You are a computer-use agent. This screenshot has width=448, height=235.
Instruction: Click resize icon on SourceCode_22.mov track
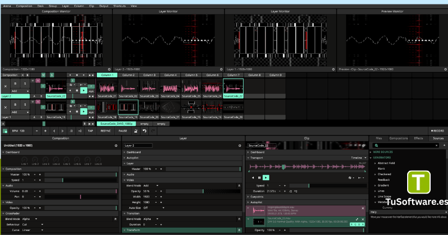click(x=357, y=219)
